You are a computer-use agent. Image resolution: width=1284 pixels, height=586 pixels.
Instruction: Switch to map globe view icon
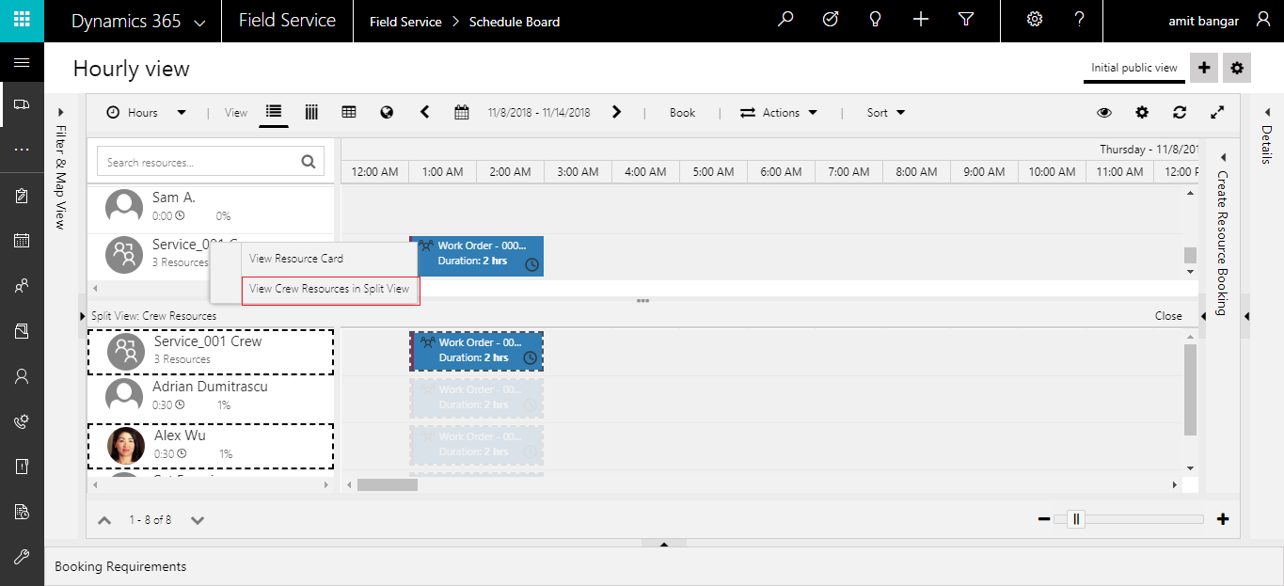point(387,112)
